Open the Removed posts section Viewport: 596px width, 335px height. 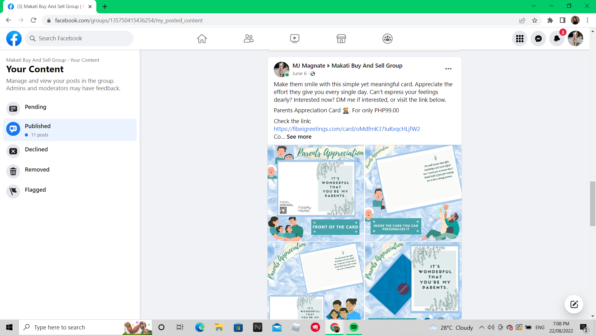coord(37,170)
